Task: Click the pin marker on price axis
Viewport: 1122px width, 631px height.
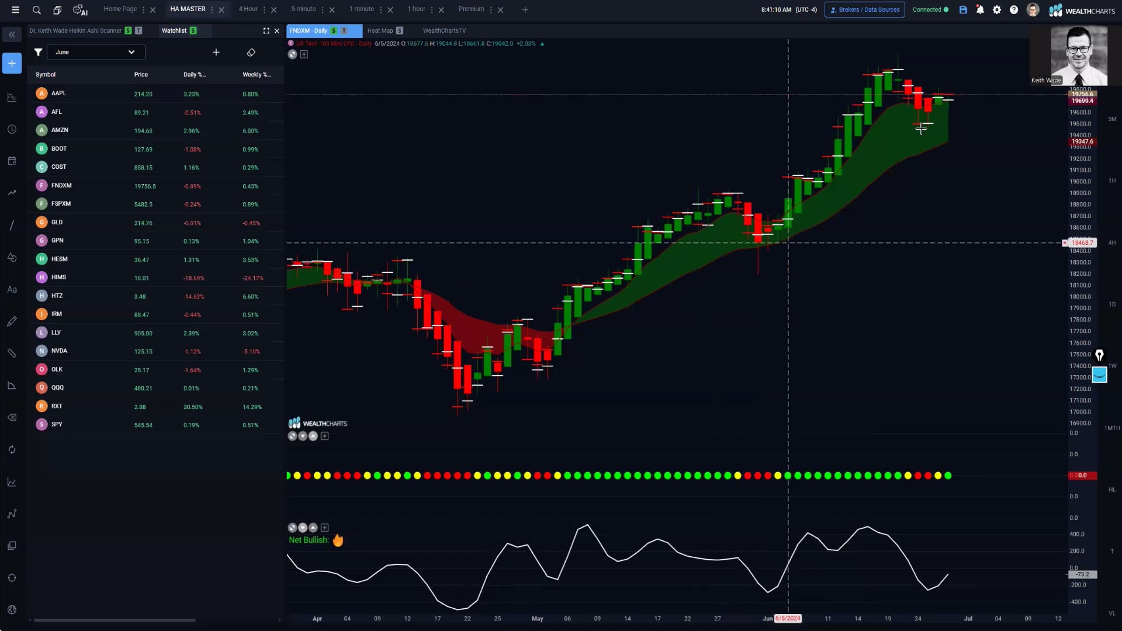Action: pyautogui.click(x=1099, y=355)
